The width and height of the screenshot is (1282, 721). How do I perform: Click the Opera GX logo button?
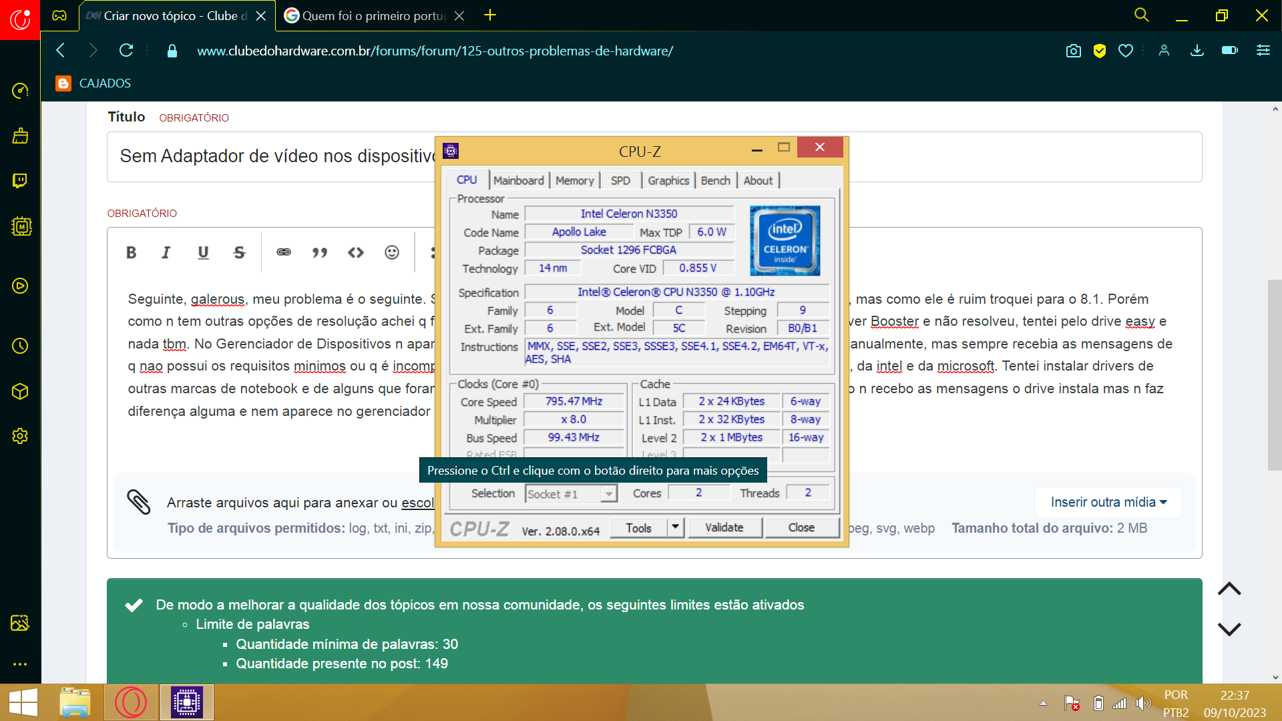click(x=20, y=20)
